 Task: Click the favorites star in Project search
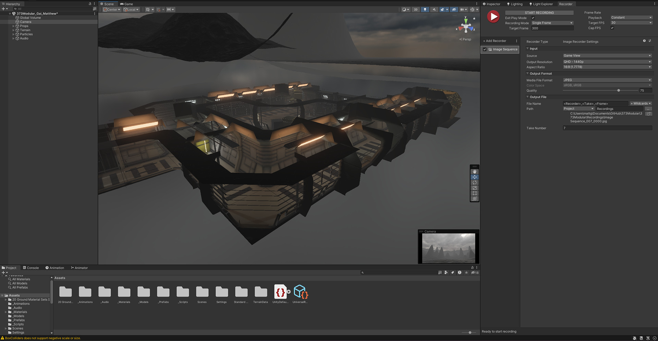tap(466, 273)
